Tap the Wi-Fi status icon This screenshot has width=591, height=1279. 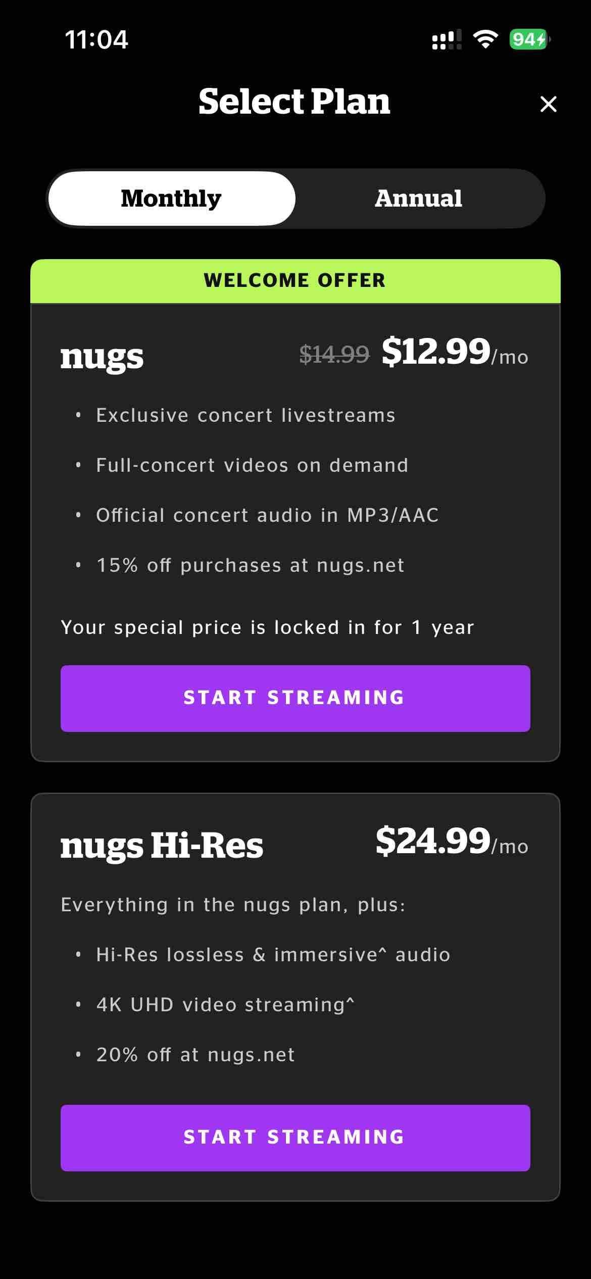coord(486,38)
